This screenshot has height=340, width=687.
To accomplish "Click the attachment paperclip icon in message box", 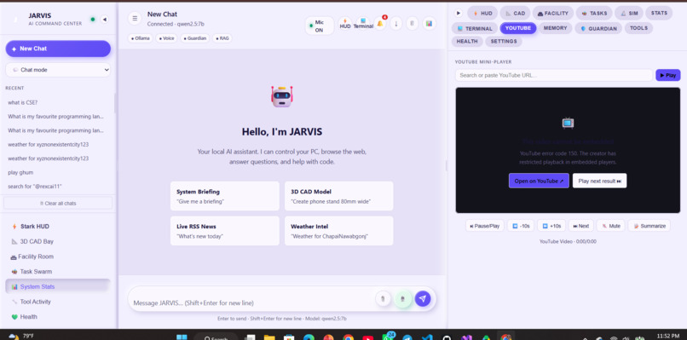I will click(383, 299).
